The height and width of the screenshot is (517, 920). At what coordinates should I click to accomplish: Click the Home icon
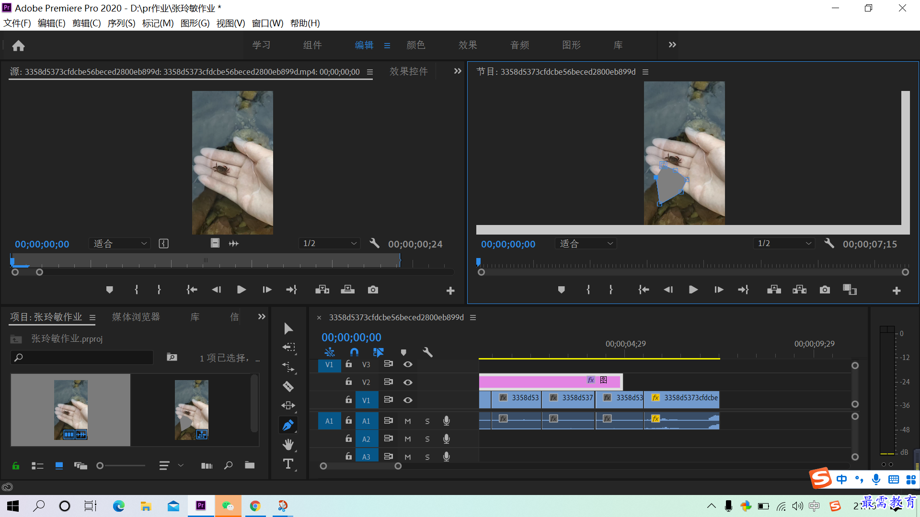(x=18, y=45)
